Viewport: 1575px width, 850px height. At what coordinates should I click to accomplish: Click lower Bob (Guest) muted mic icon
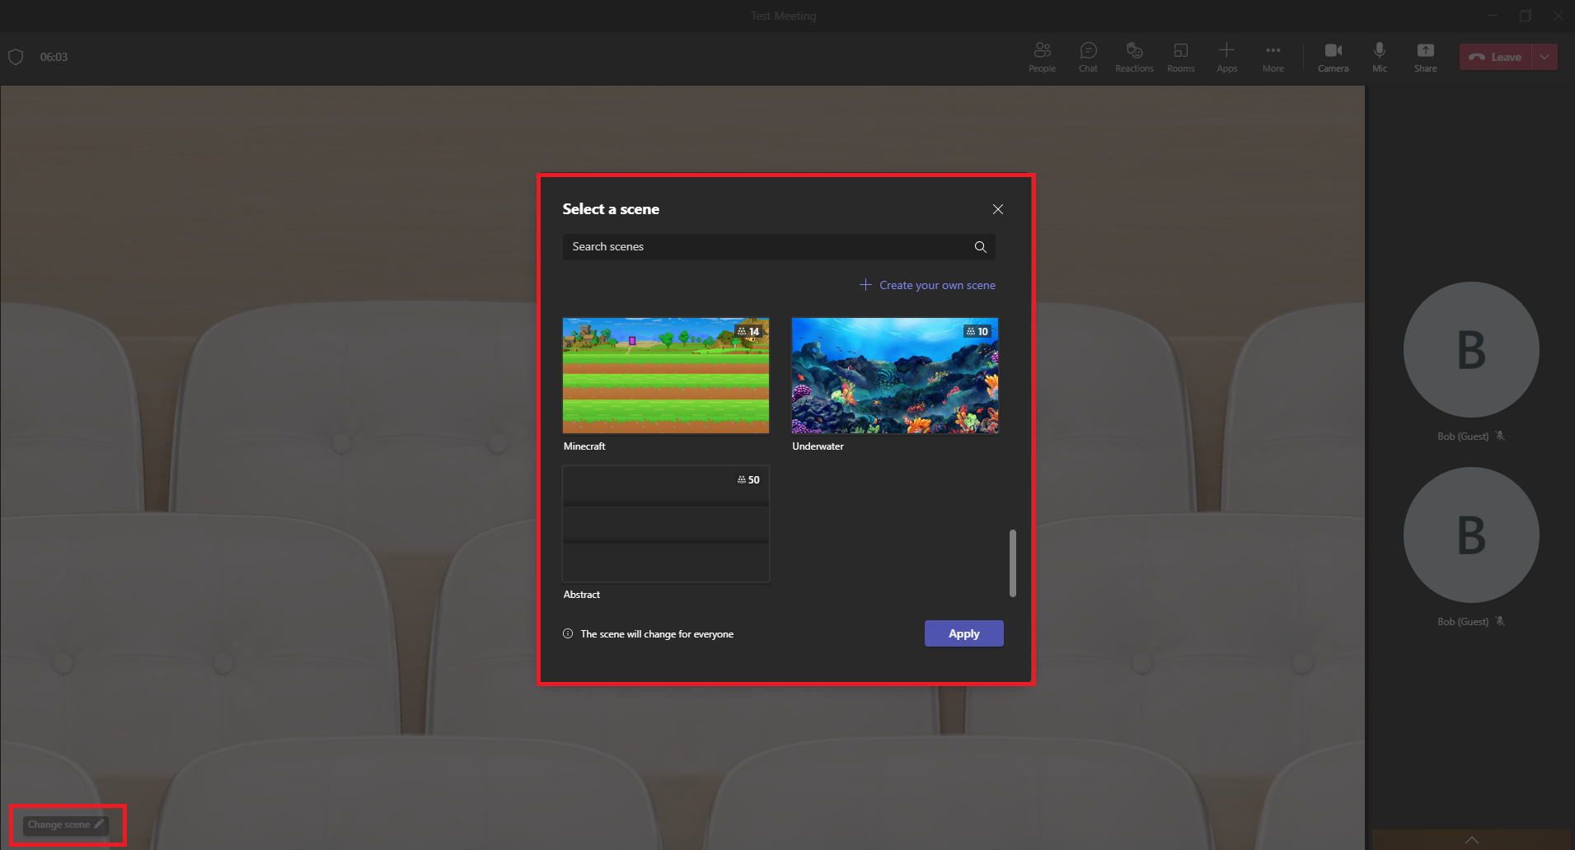(1500, 621)
